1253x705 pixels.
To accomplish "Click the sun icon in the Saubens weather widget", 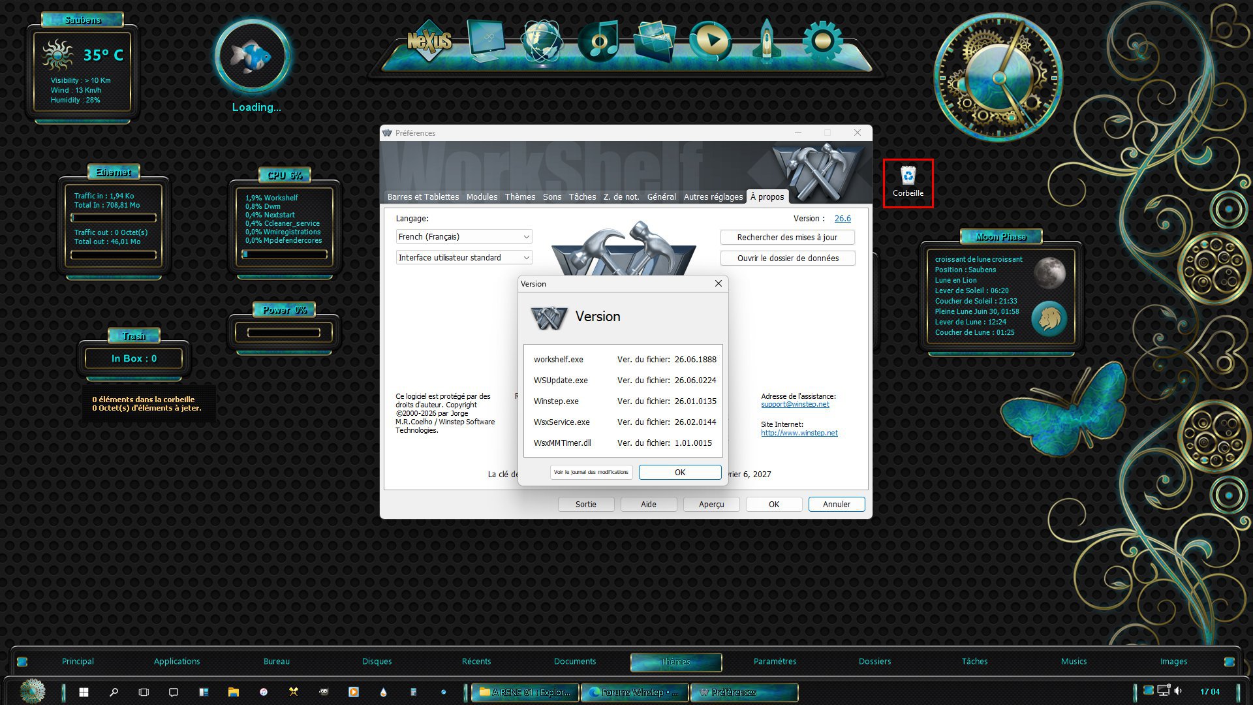I will 57,55.
